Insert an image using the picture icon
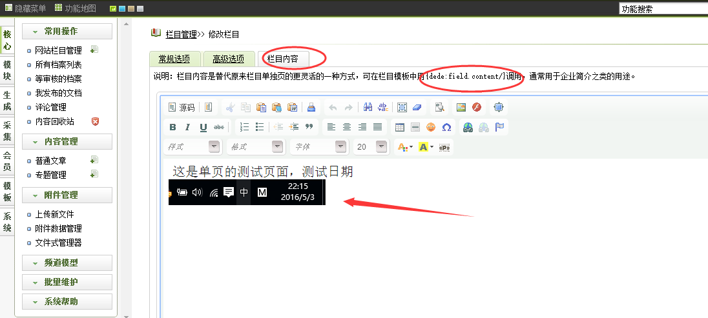 point(461,107)
